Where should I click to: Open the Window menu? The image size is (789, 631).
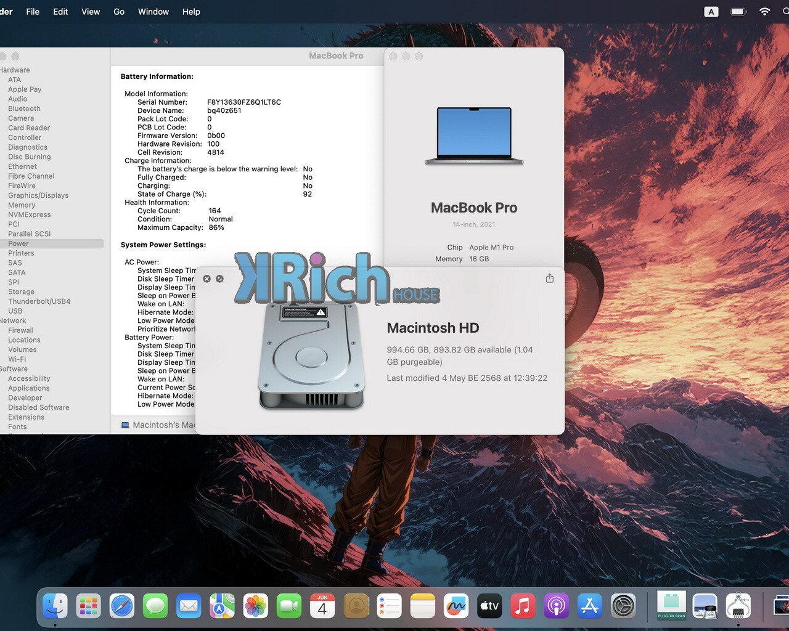pos(153,12)
